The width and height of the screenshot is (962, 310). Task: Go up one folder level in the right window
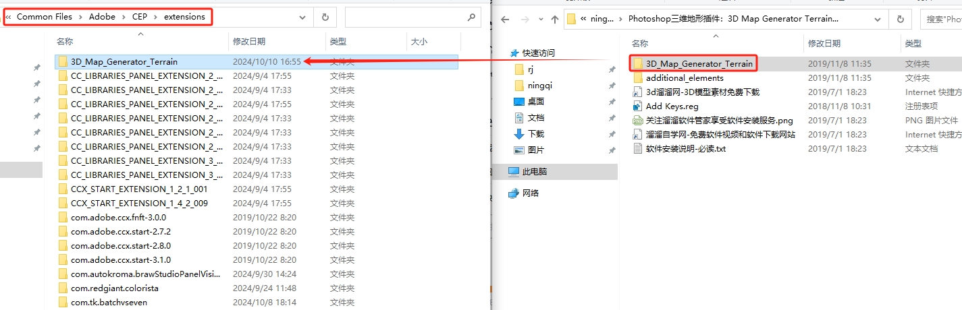click(554, 19)
